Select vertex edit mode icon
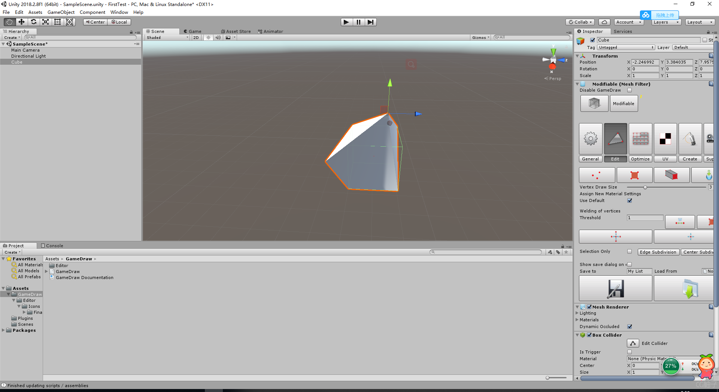Screen dimensions: 719x392 pos(597,175)
